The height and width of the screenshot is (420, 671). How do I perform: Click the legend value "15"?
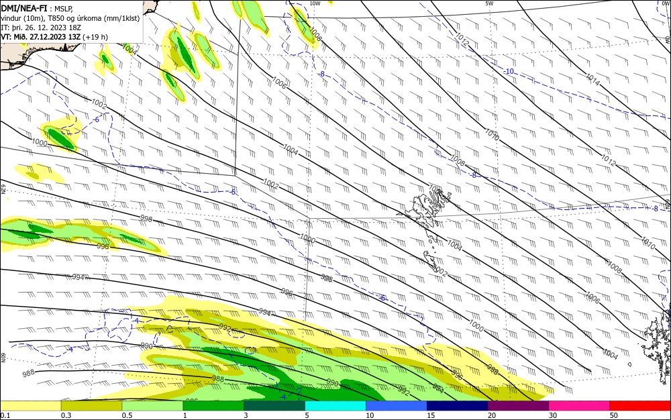tap(431, 415)
